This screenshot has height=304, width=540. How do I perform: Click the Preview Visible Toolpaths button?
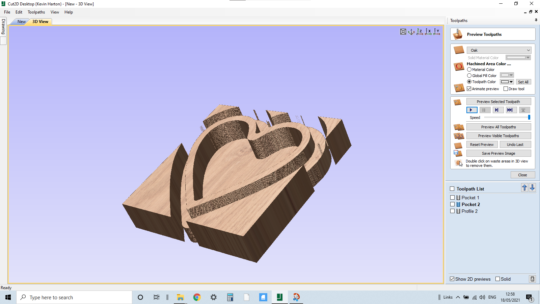pyautogui.click(x=498, y=136)
